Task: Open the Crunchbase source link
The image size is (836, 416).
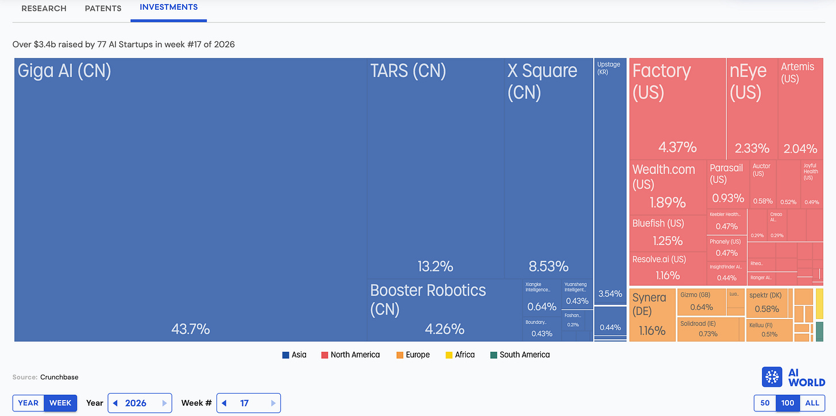Action: tap(59, 377)
